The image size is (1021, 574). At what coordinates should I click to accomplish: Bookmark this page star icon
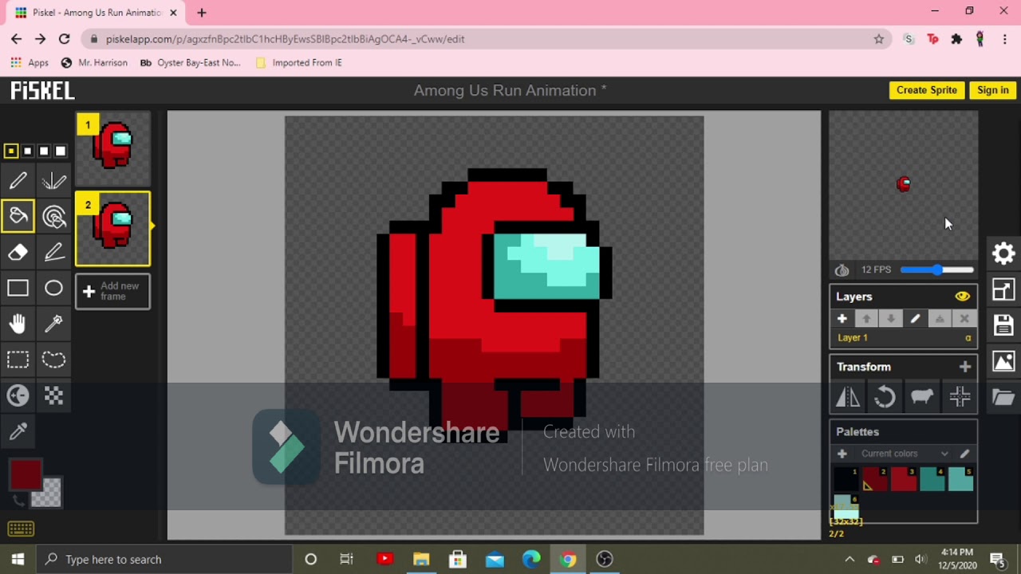click(879, 39)
